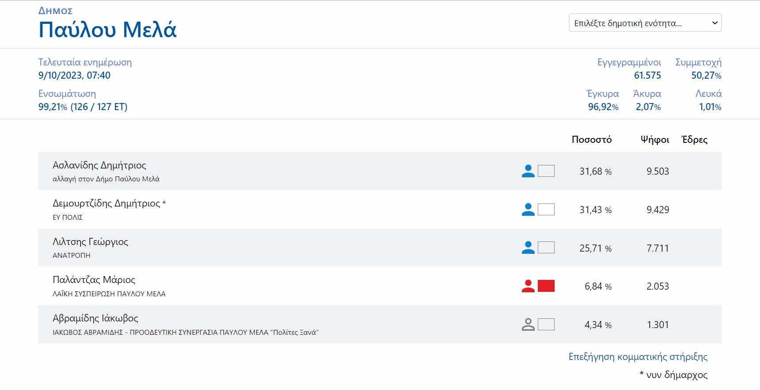This screenshot has height=390, width=760.
Task: Click the blue person icon for Λιλτσης Γεώργιος
Action: tap(528, 248)
